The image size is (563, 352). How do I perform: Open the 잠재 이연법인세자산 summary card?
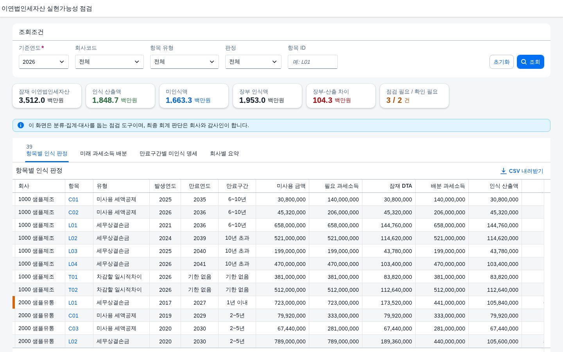pos(47,96)
